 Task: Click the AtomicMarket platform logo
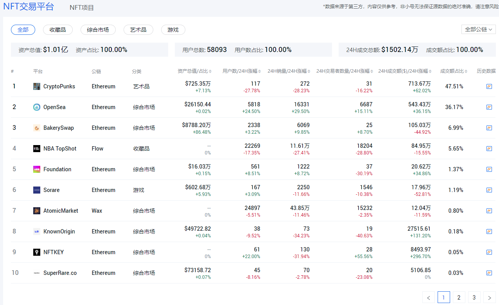point(37,211)
